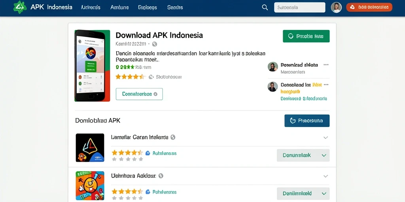This screenshot has height=202, width=405.
Task: Open the teal link under Donoplaad loo
Action: point(304,98)
